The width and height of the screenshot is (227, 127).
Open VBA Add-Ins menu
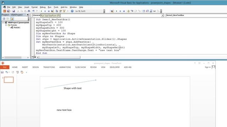(64, 7)
